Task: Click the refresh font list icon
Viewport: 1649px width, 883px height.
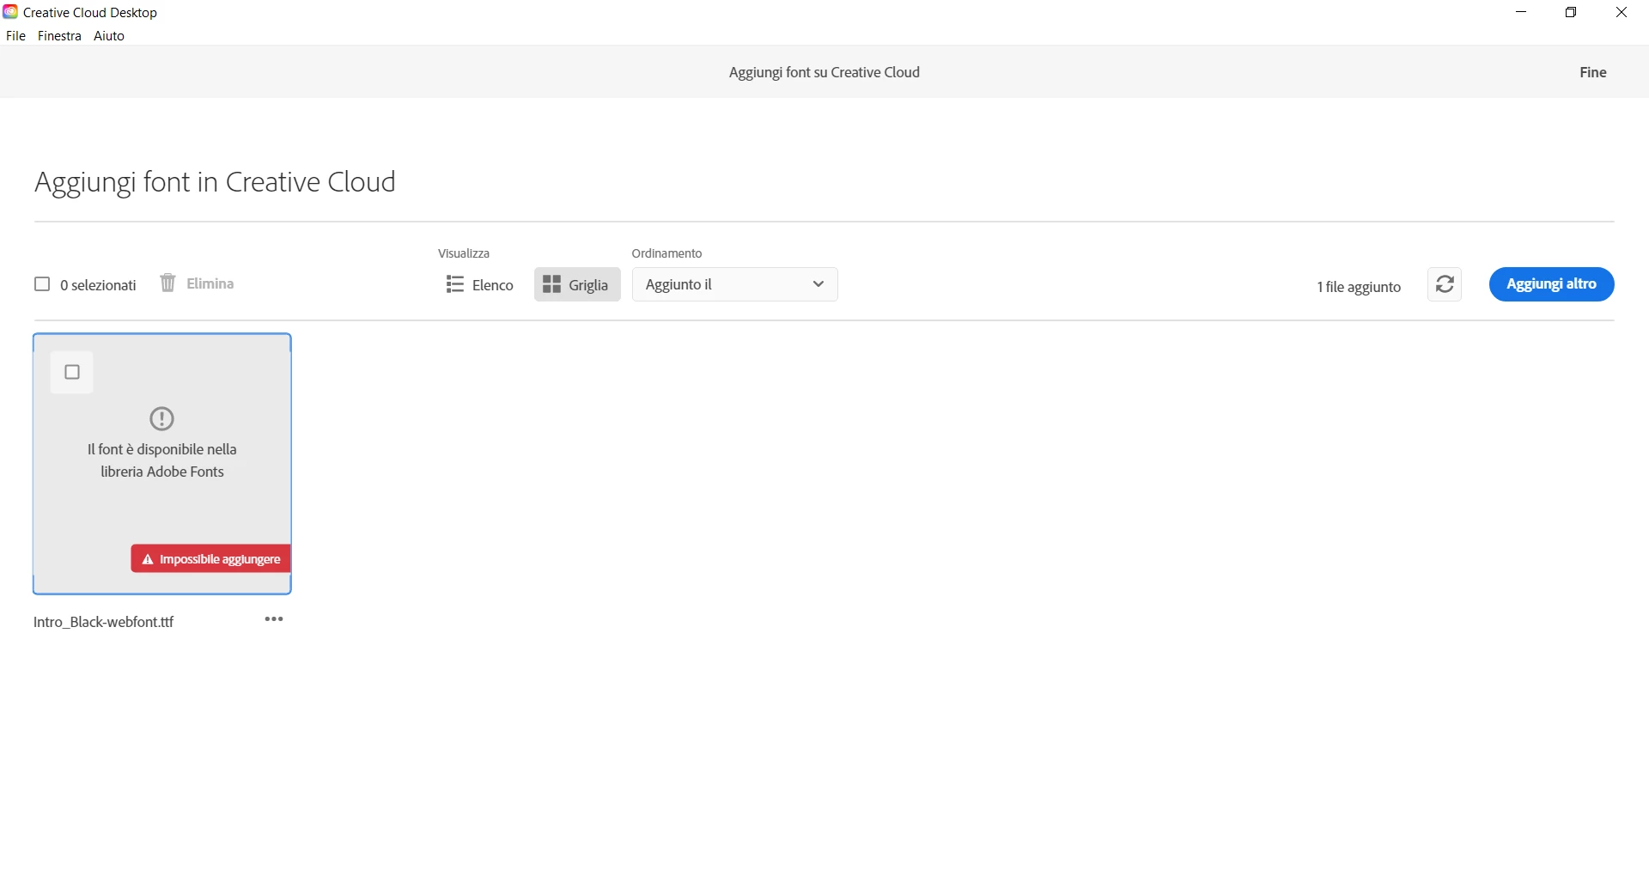Action: (x=1445, y=284)
